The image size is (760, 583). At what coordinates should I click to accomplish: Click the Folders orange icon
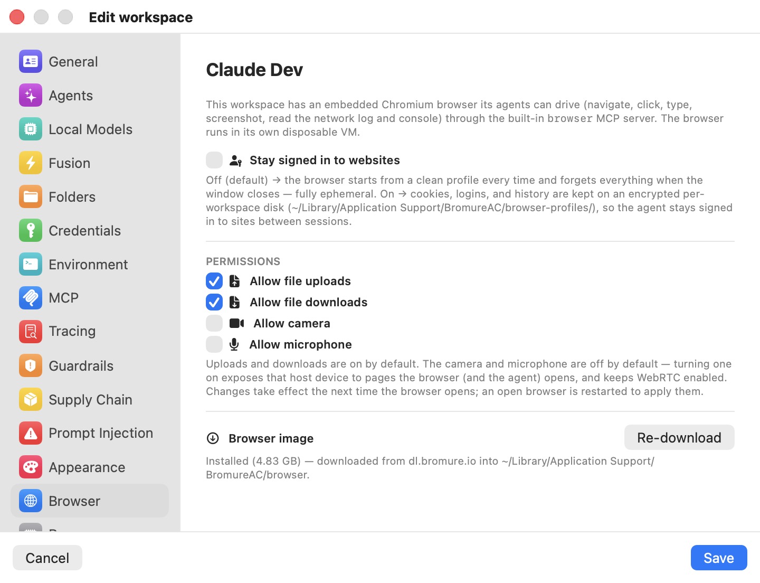click(31, 197)
